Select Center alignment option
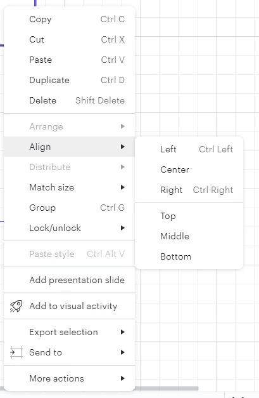The height and width of the screenshot is (398, 259). tap(189, 169)
